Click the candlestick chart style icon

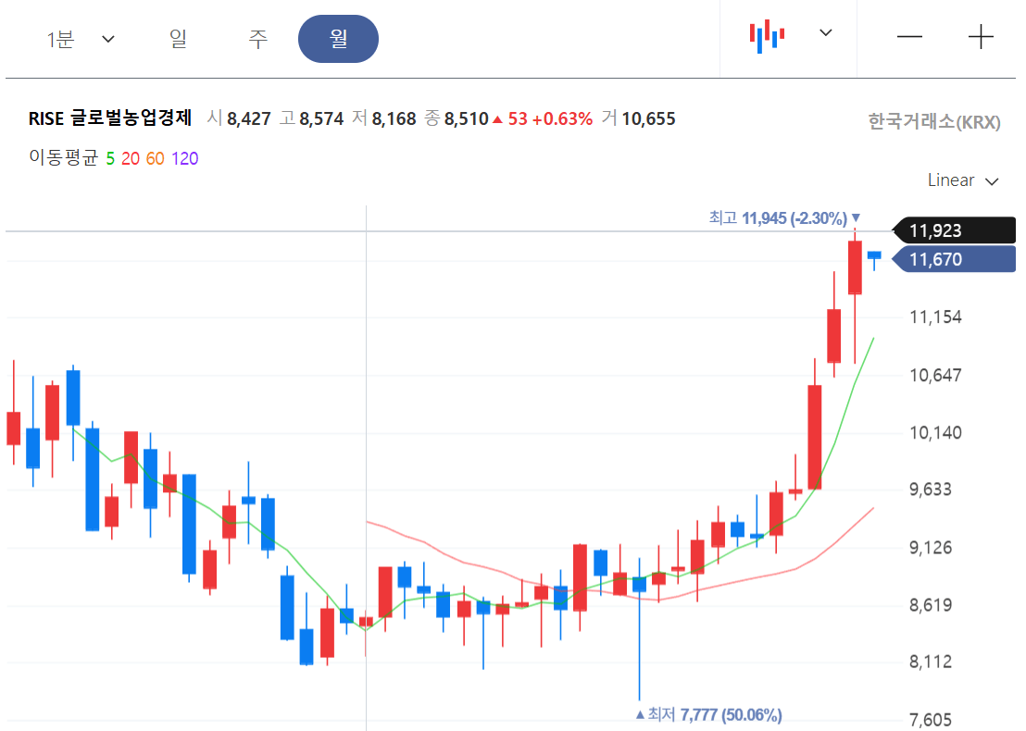[767, 34]
